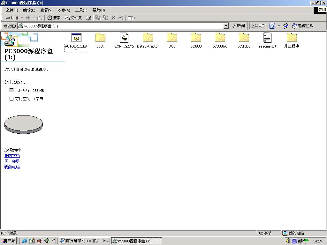Click the Move To toolbar icon
The width and height of the screenshot is (327, 245).
(x=98, y=18)
